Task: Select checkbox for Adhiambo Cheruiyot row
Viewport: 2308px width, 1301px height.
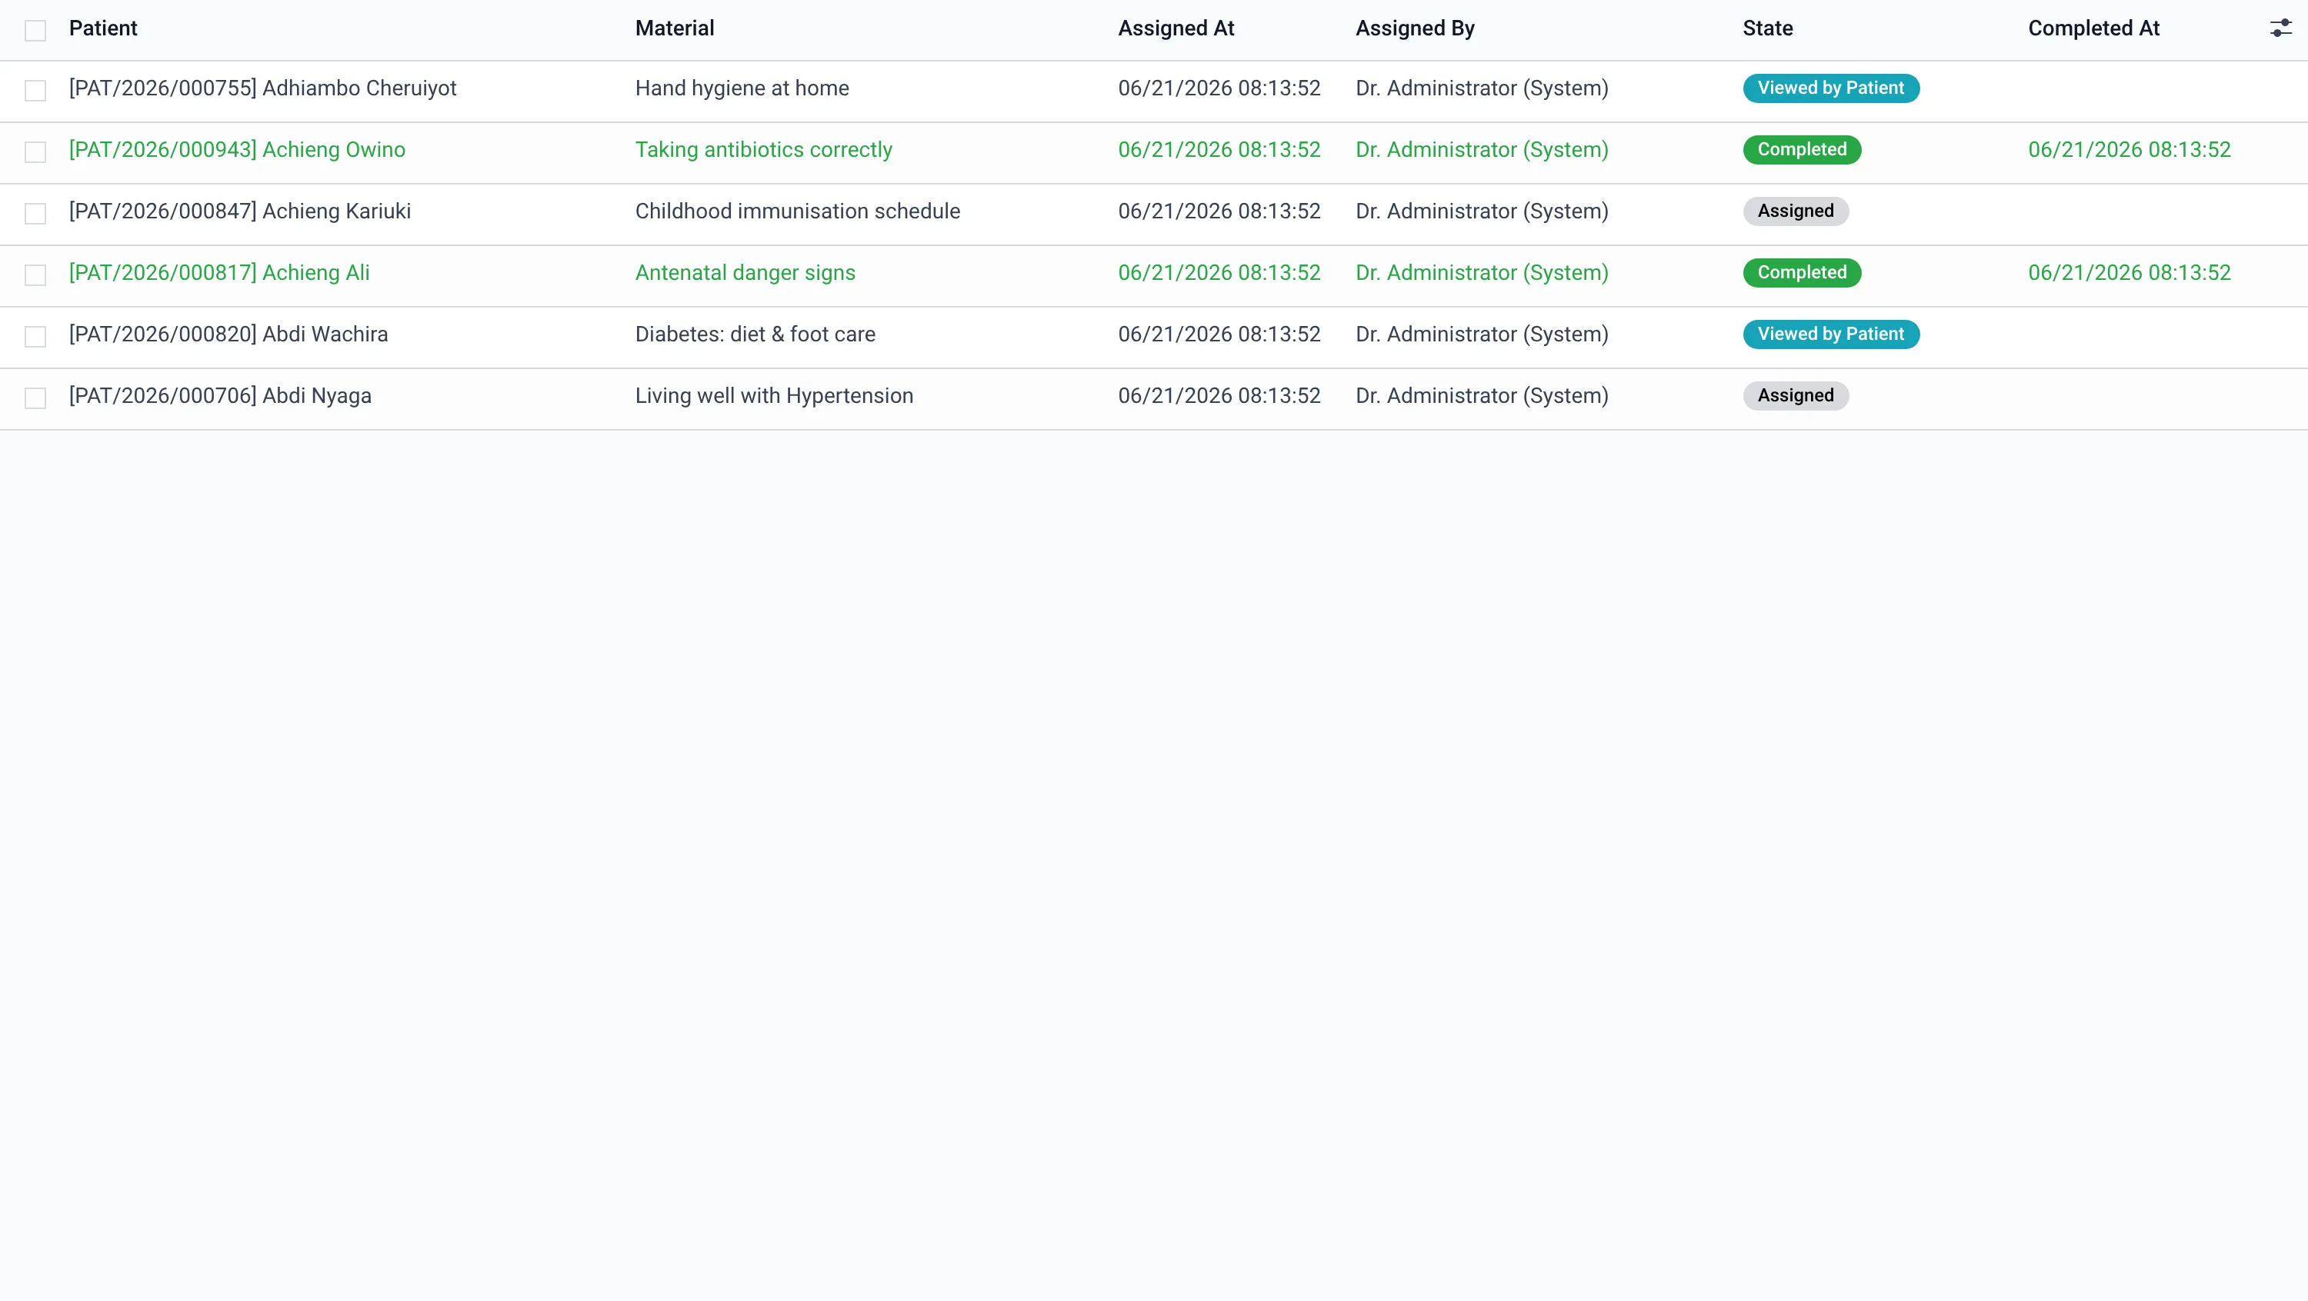Action: tap(35, 91)
